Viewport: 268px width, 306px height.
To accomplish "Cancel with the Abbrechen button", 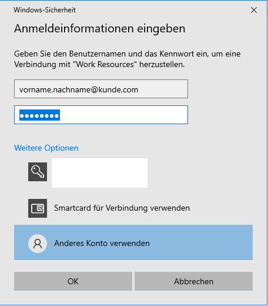I will [193, 281].
